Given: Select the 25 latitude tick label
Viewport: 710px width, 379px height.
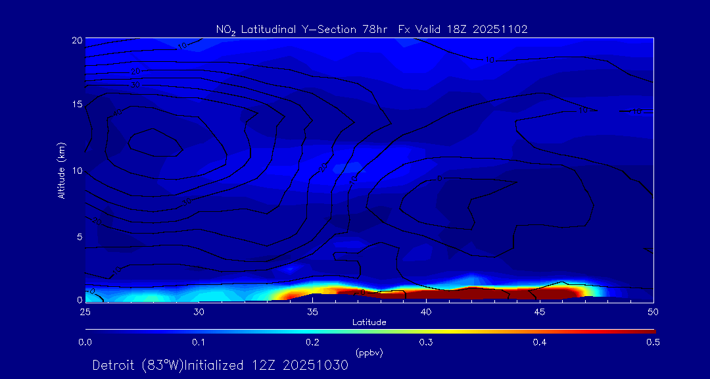Looking at the screenshot, I should (x=85, y=311).
